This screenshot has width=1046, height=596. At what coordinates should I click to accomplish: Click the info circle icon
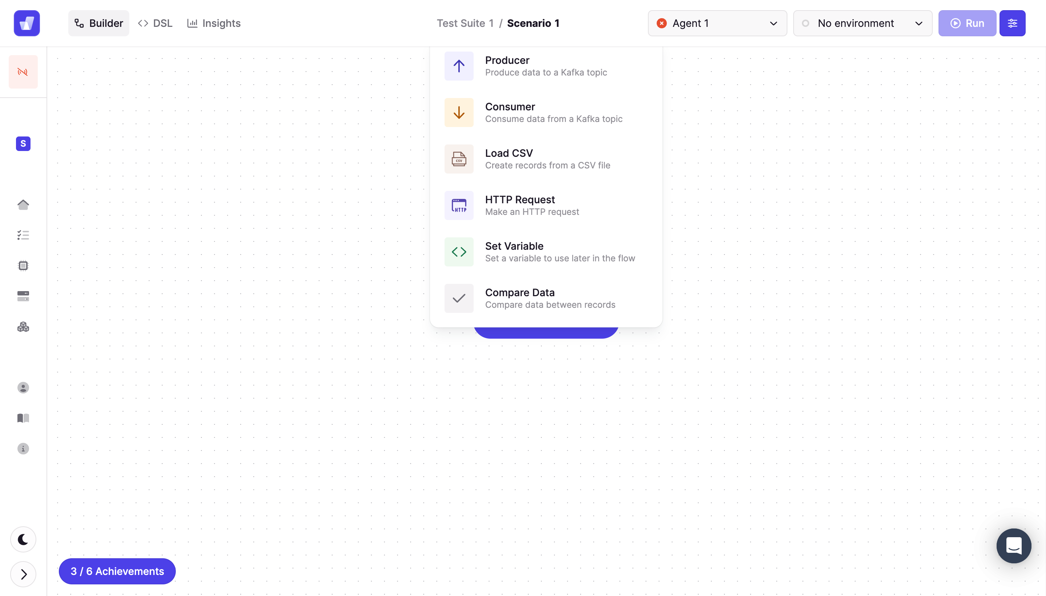(x=23, y=449)
